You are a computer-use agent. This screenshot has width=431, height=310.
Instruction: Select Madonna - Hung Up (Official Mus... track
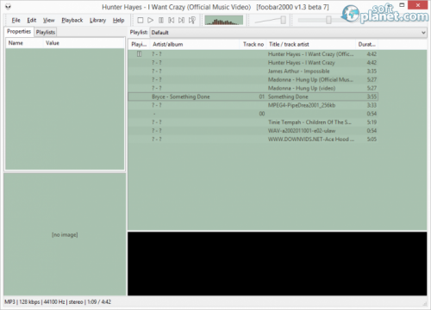[253, 79]
